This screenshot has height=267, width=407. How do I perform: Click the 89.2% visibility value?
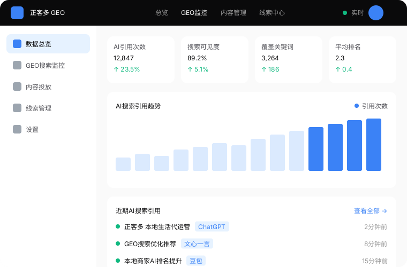coord(197,58)
